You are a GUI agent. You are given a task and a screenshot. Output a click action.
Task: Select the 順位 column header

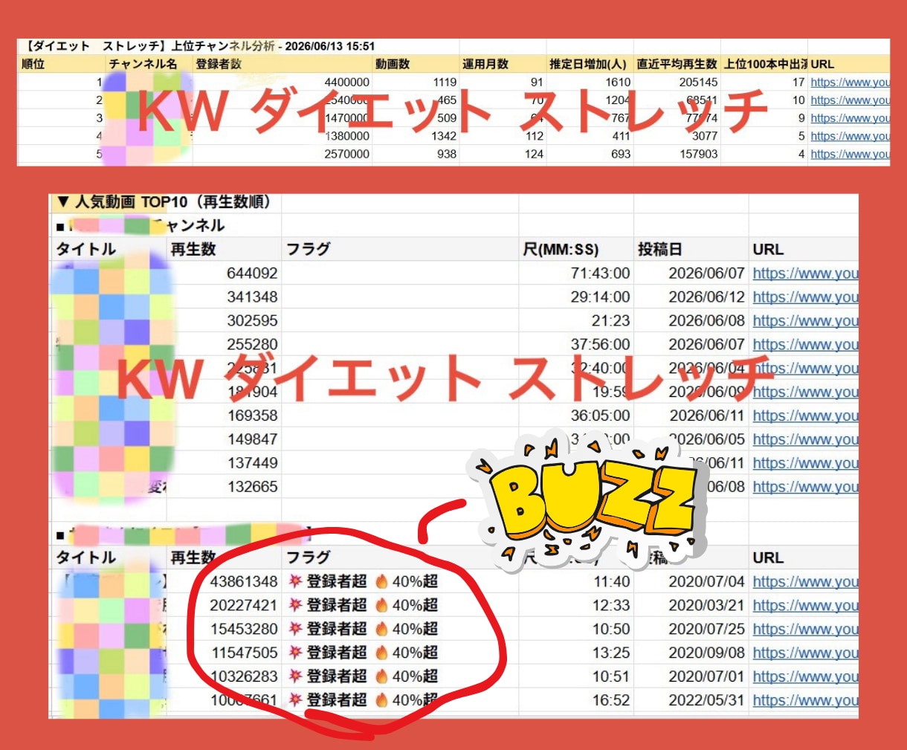click(33, 65)
